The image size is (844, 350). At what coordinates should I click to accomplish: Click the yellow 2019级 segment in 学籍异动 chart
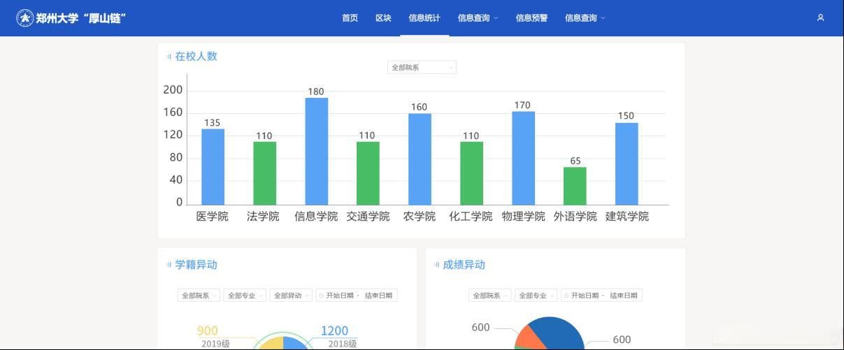click(273, 343)
